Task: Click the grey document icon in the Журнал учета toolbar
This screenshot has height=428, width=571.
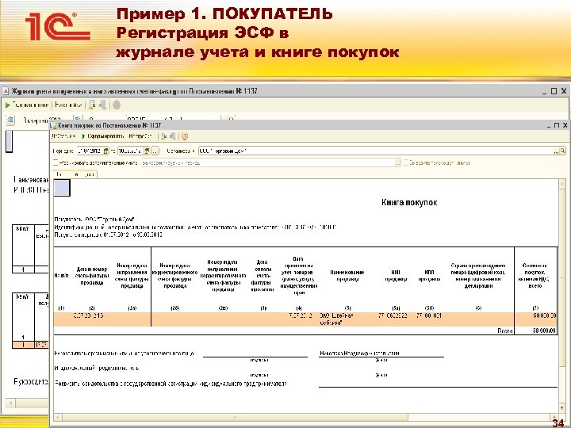Action: (103, 105)
